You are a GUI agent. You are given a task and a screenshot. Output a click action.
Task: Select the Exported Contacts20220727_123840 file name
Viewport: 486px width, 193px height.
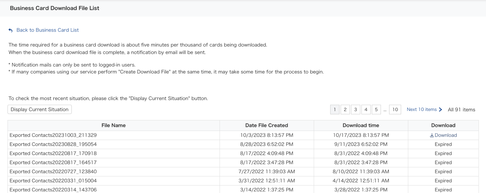click(x=53, y=171)
